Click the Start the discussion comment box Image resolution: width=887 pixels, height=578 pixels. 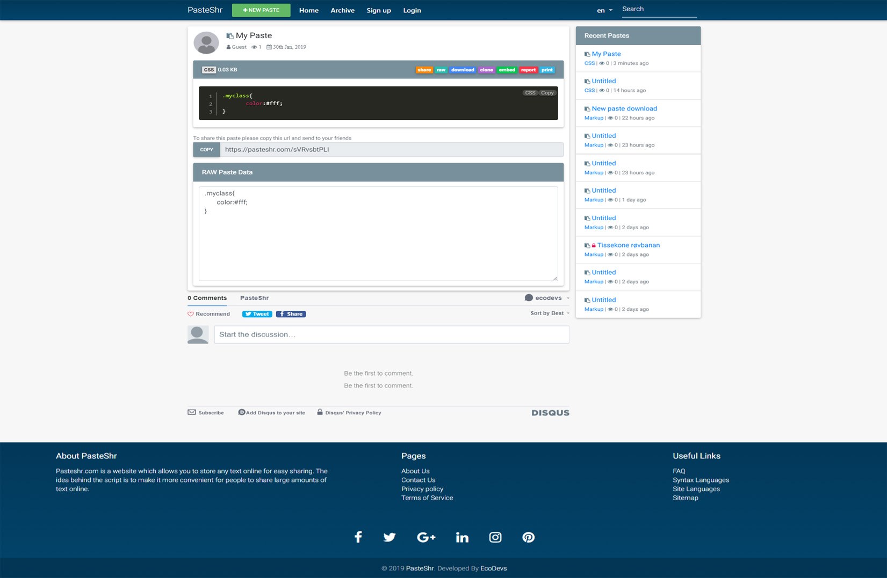pyautogui.click(x=392, y=334)
